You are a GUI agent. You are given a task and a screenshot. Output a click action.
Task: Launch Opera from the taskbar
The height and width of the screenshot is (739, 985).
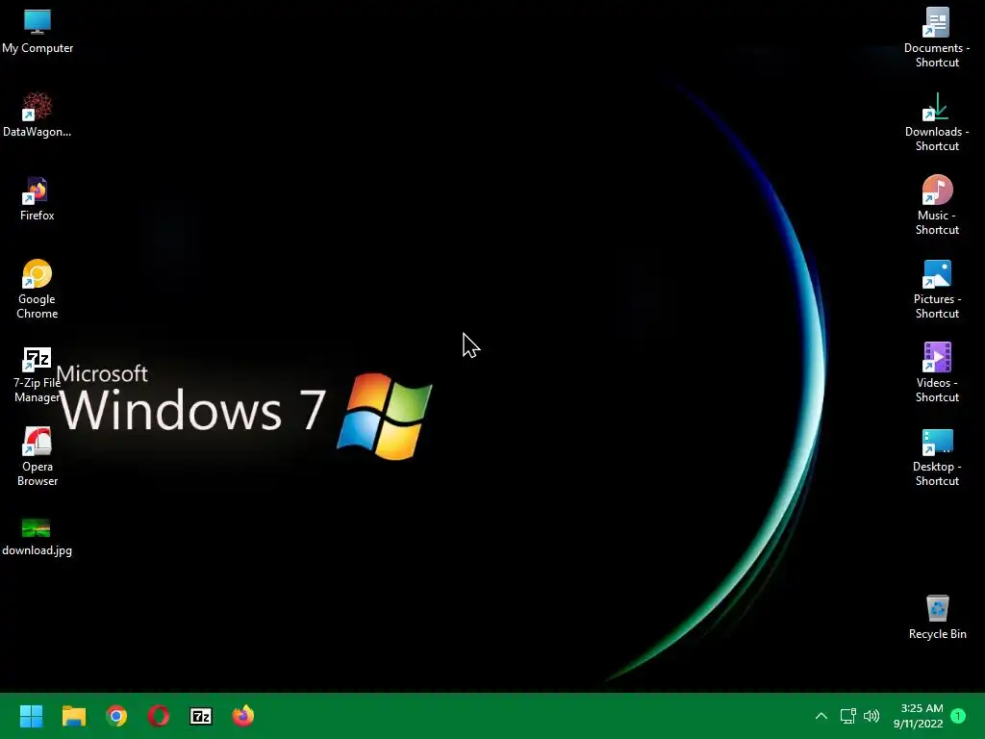click(x=159, y=716)
